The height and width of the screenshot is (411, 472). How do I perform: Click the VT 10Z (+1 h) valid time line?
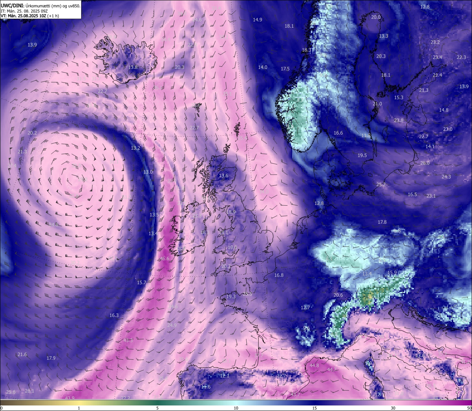30,16
